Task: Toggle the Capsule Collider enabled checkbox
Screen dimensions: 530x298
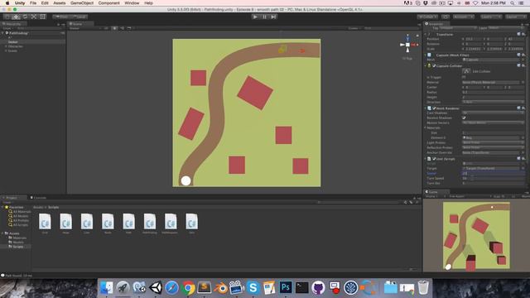Action: [x=434, y=66]
